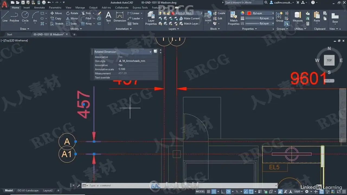Click the Leader button

click(134, 18)
